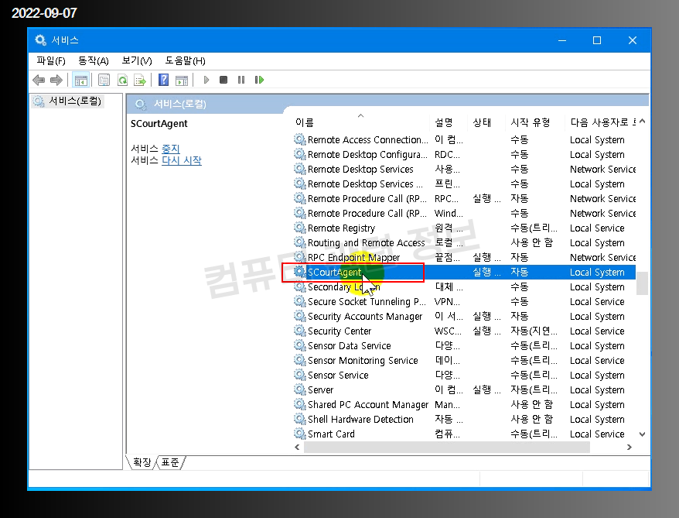Select the Server service row
The width and height of the screenshot is (679, 518).
point(464,389)
